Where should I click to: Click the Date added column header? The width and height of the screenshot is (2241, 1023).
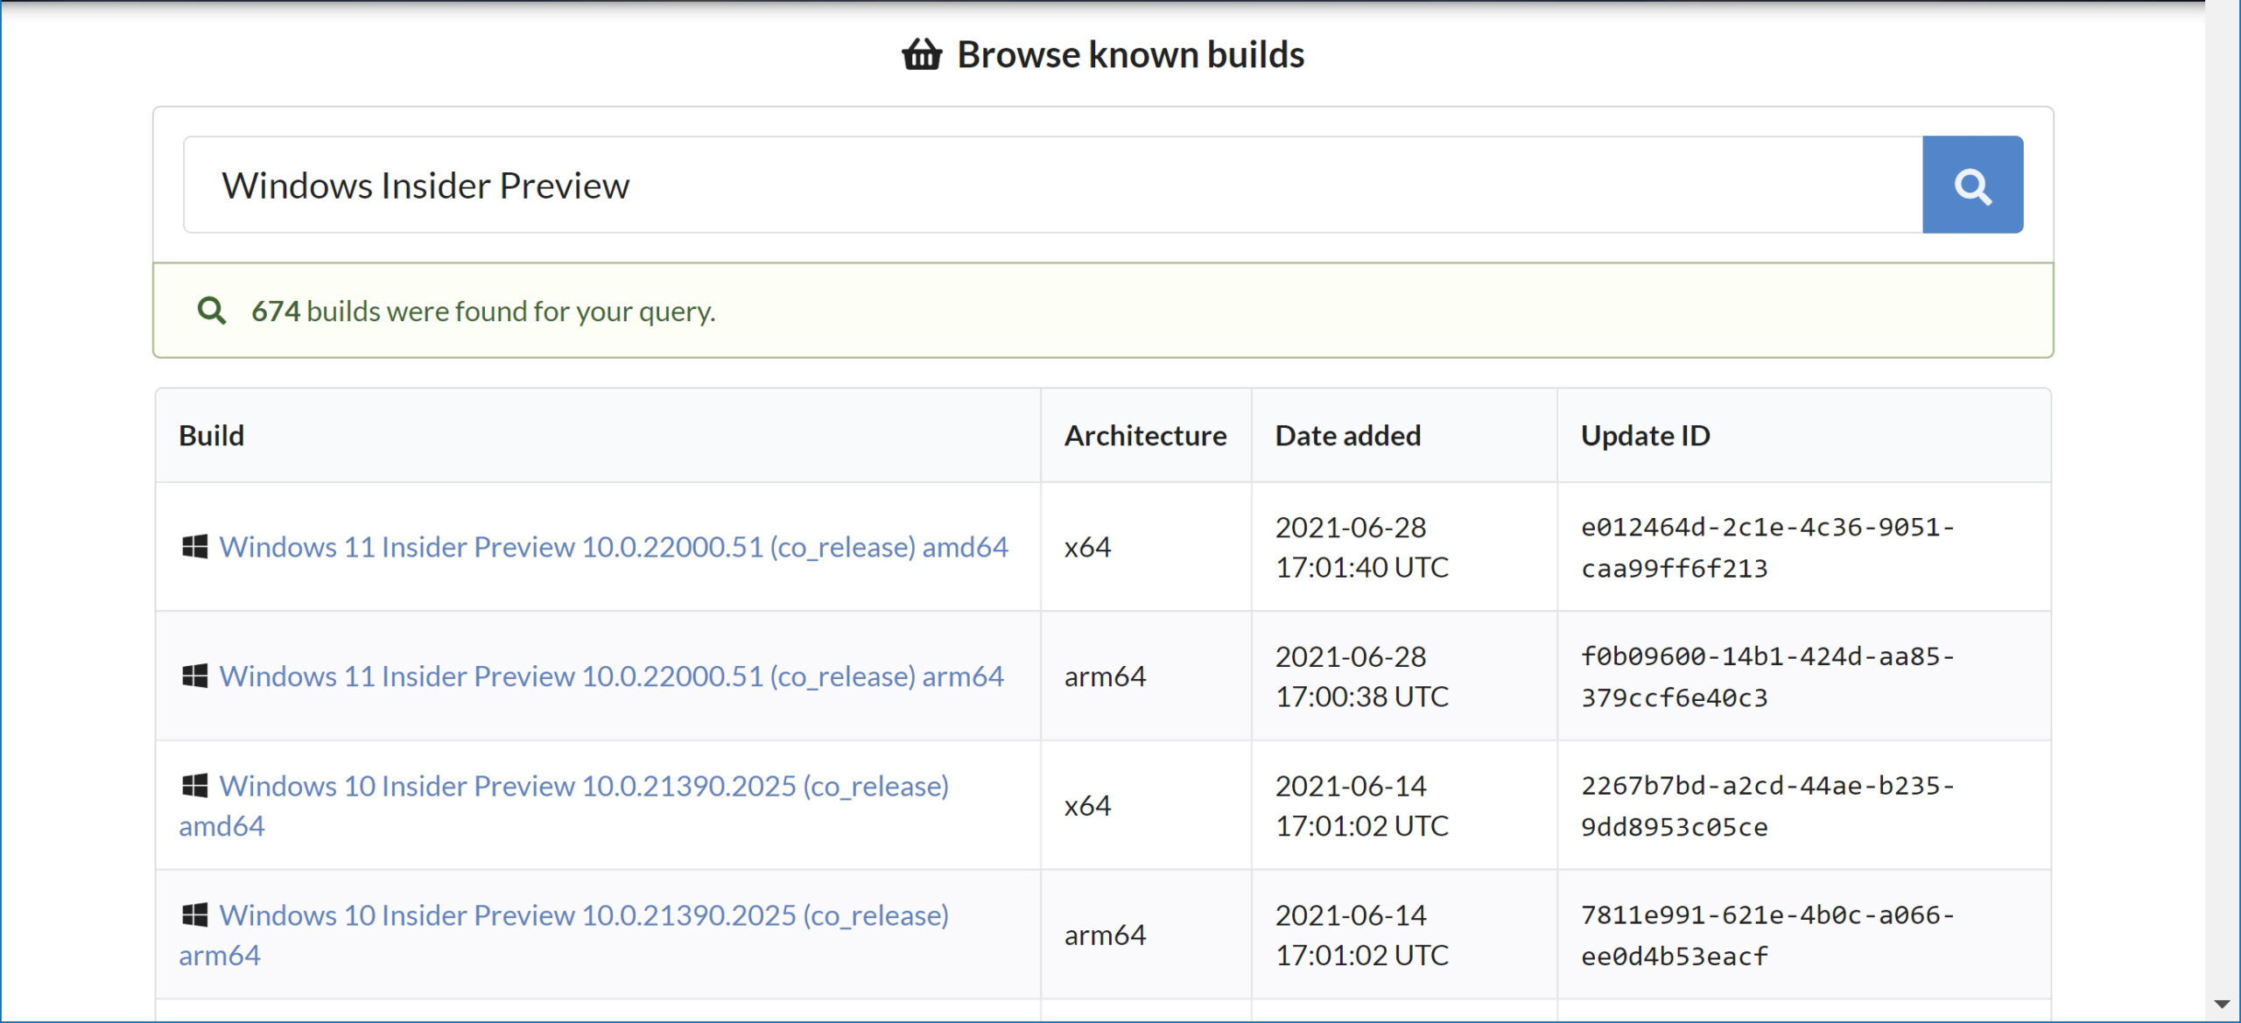tap(1347, 436)
